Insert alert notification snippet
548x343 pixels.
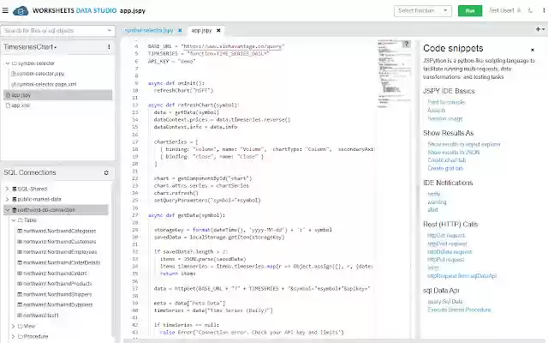pyautogui.click(x=432, y=210)
